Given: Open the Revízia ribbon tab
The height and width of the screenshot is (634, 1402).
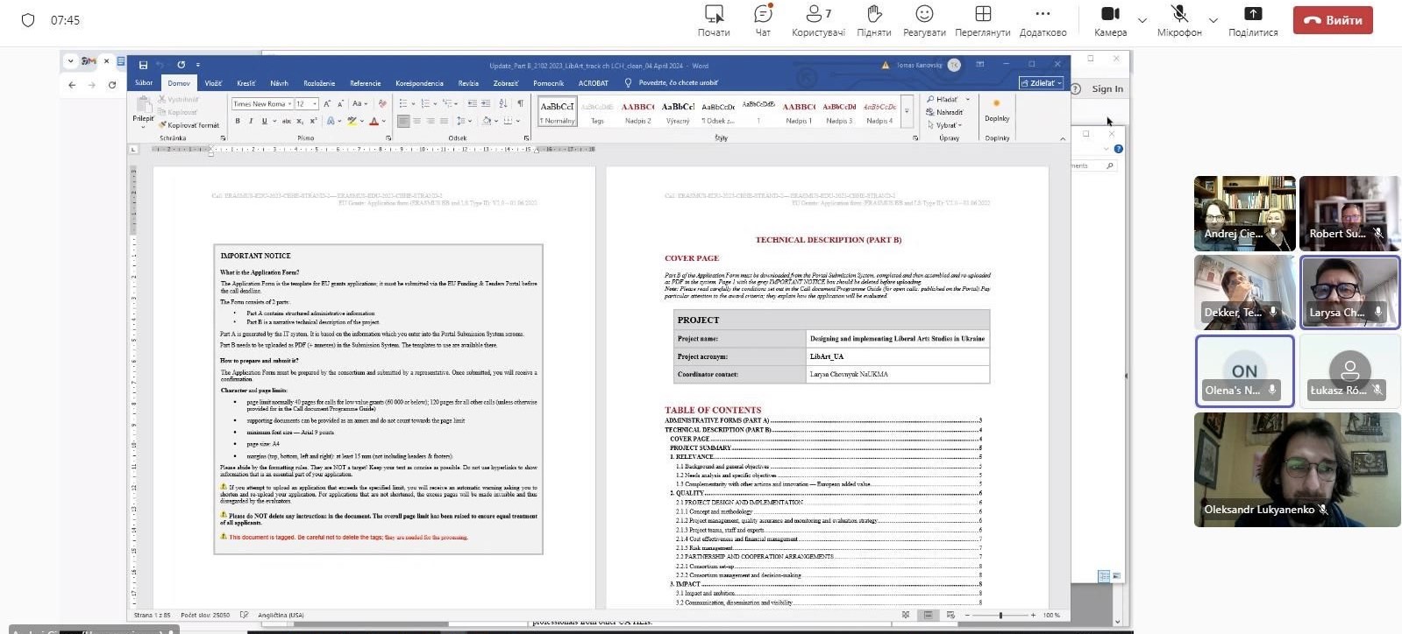Looking at the screenshot, I should [468, 83].
